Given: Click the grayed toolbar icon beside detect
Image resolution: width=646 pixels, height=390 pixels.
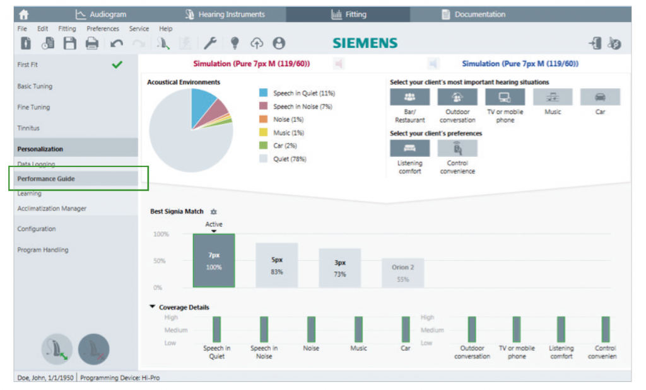Looking at the screenshot, I should tap(185, 43).
